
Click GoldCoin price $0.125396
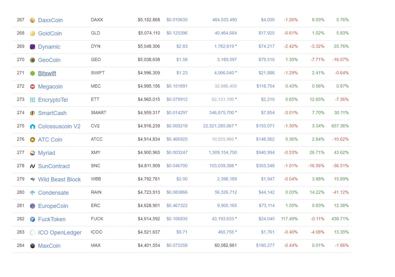point(177,33)
